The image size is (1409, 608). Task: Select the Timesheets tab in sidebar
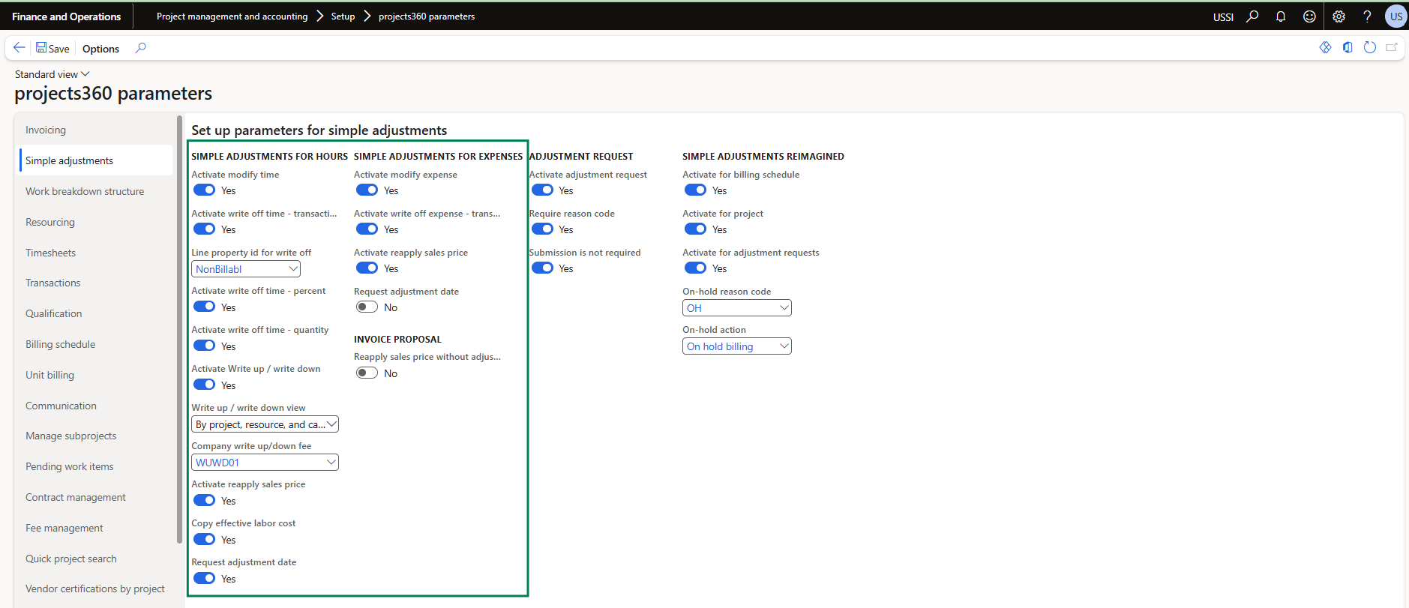tap(50, 253)
